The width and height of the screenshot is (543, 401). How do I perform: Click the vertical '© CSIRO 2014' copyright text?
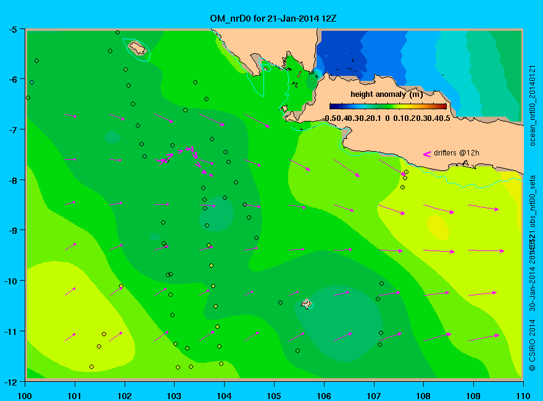pyautogui.click(x=533, y=345)
